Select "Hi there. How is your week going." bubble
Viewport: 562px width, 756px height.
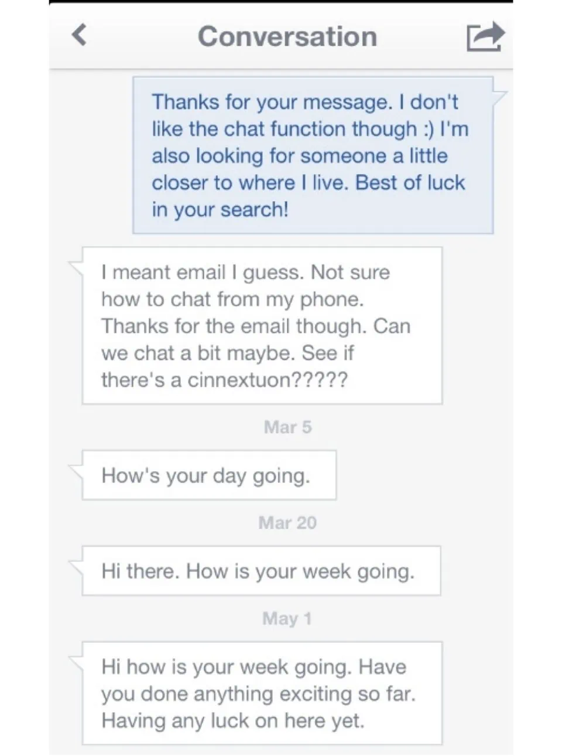(261, 571)
